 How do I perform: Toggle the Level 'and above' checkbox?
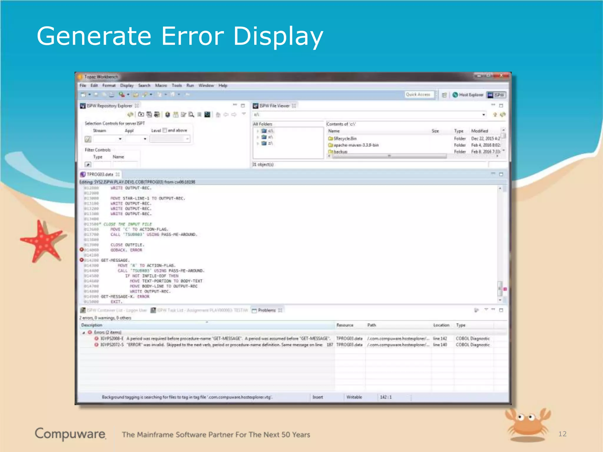(165, 130)
